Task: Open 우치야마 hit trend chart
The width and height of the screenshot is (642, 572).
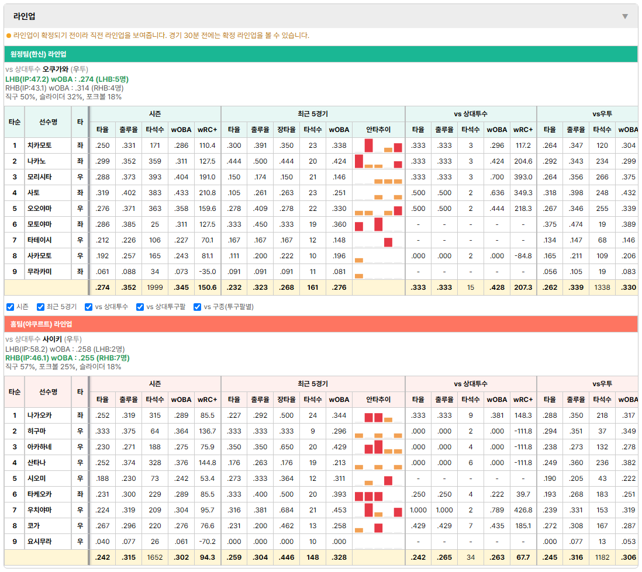Action: click(x=378, y=510)
